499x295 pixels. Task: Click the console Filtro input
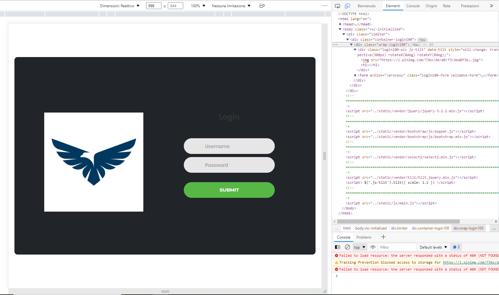397,247
